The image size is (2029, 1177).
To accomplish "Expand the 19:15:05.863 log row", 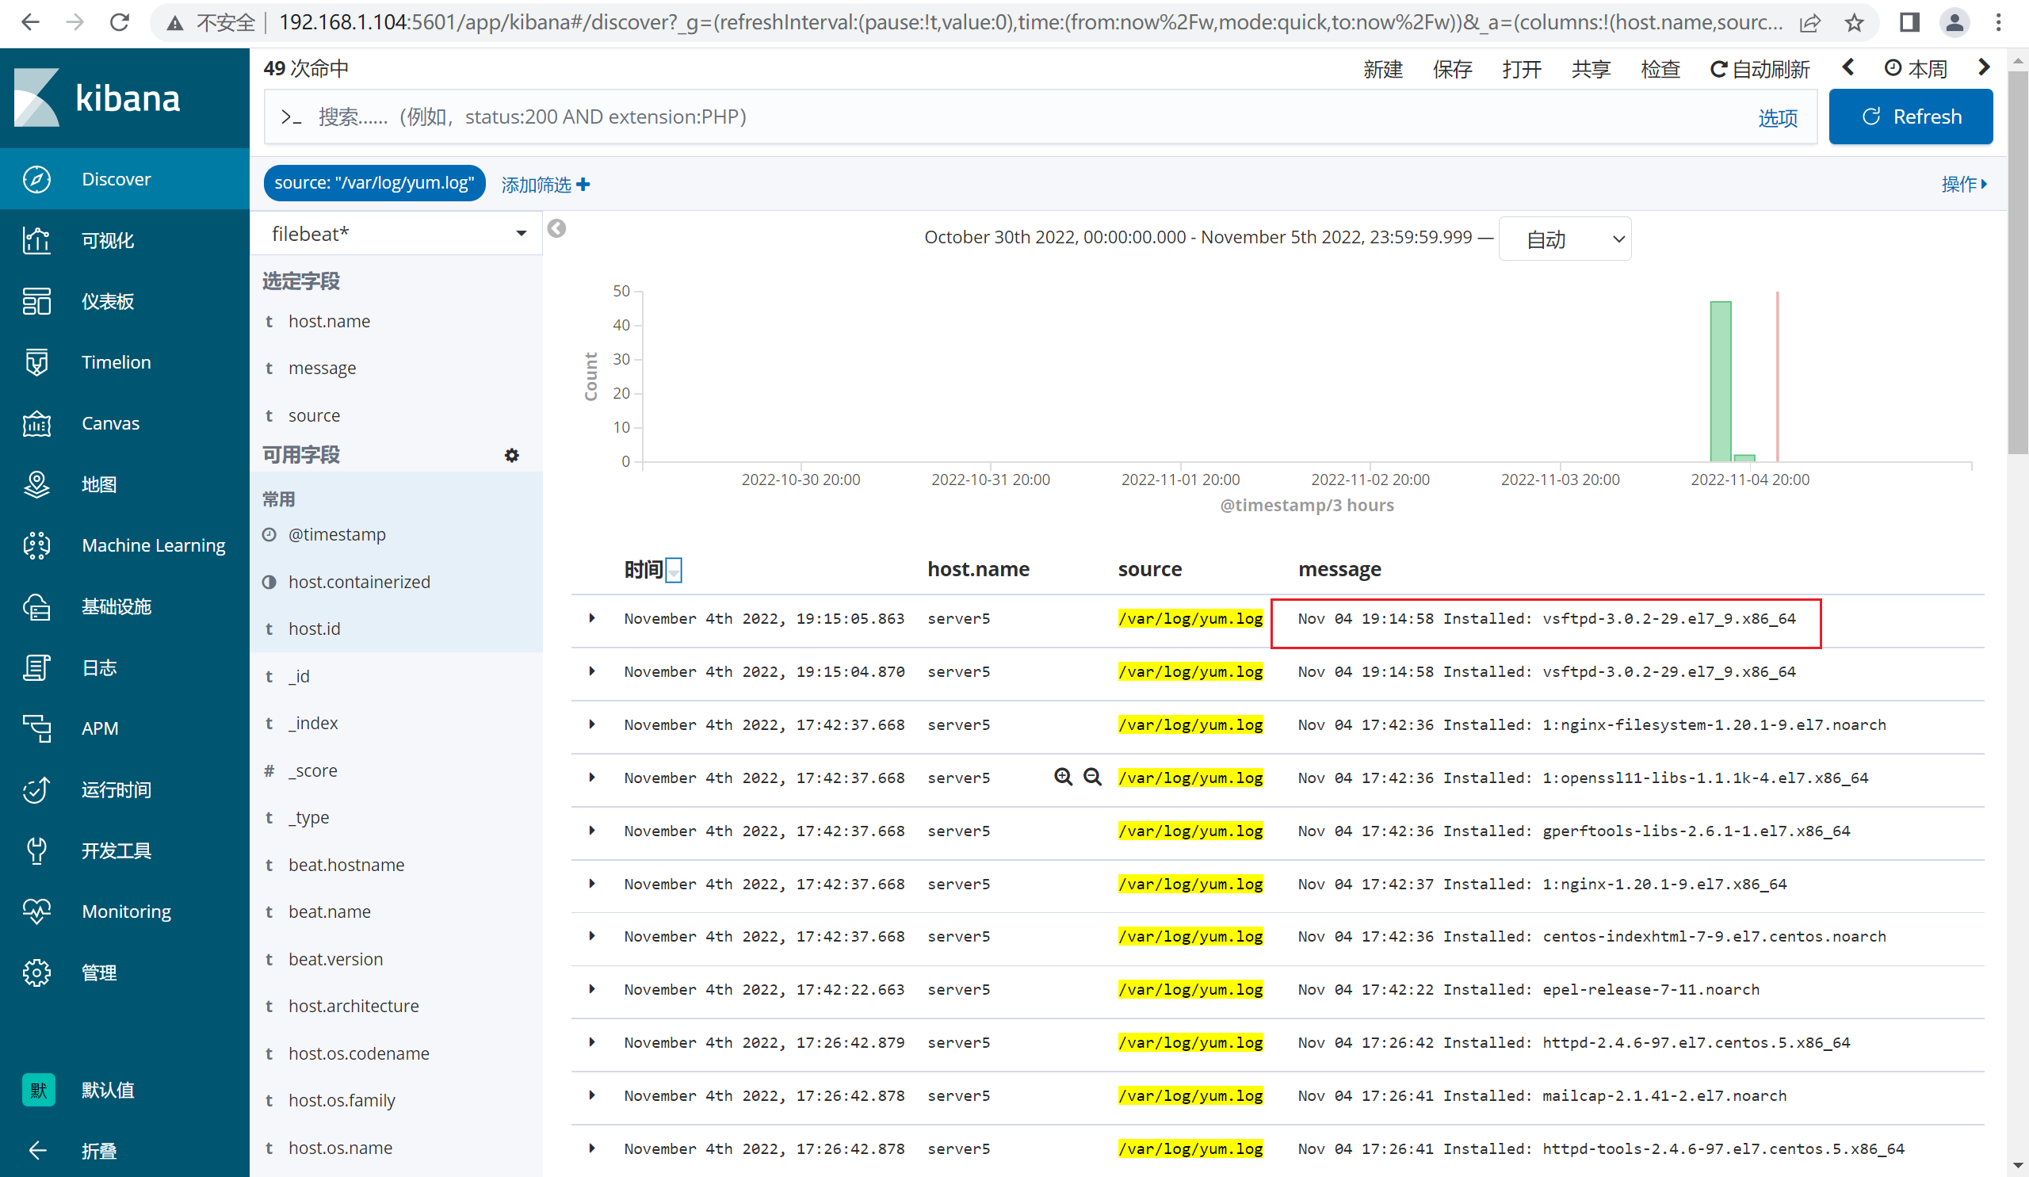I will click(x=593, y=618).
